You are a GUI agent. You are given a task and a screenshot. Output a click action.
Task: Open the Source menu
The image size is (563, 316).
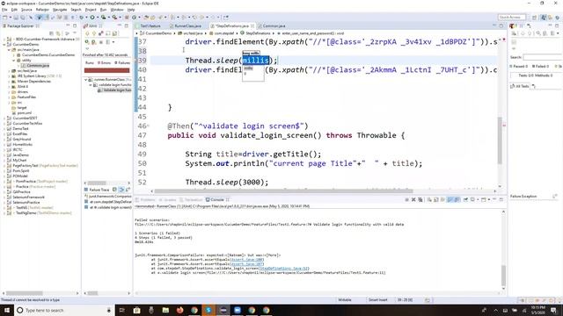coord(26,10)
